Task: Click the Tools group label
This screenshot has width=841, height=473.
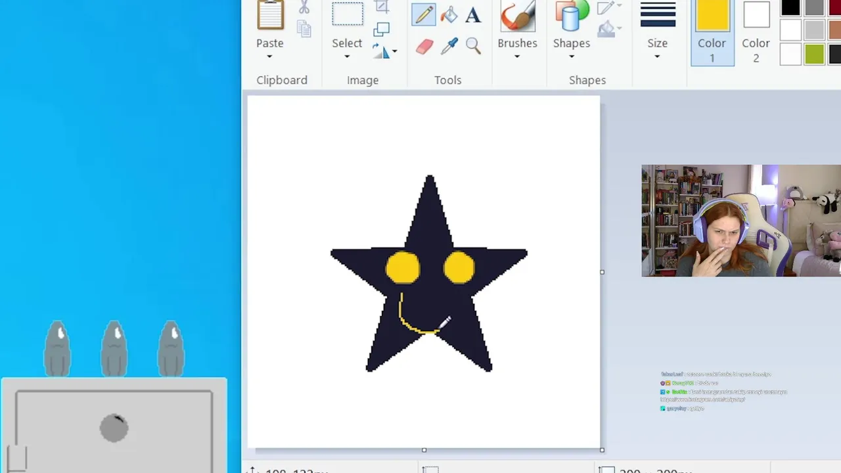Action: [447, 80]
